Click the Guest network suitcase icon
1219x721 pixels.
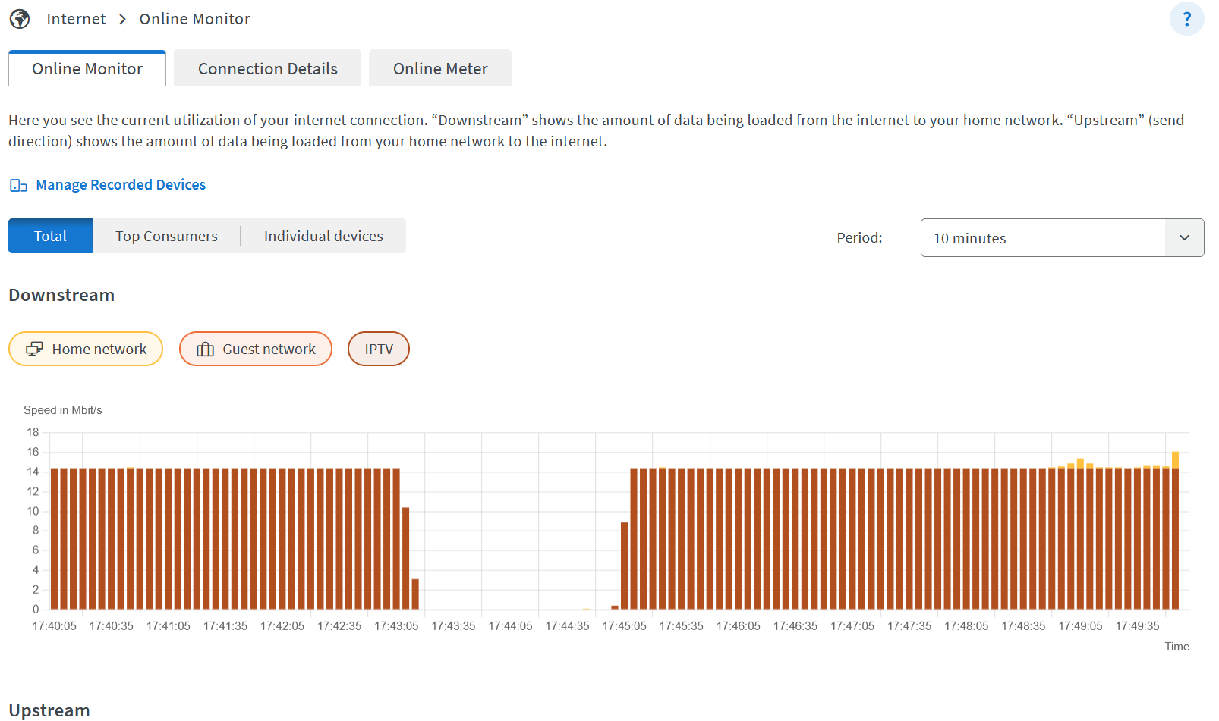[x=205, y=349]
